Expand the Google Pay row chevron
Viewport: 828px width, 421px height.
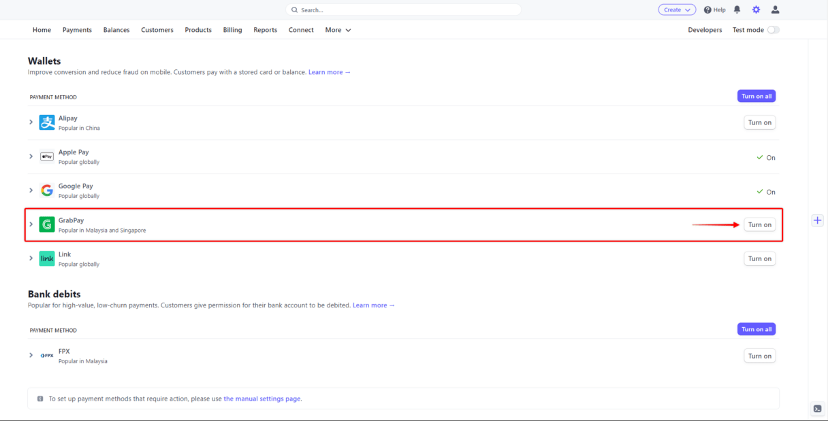pos(31,190)
